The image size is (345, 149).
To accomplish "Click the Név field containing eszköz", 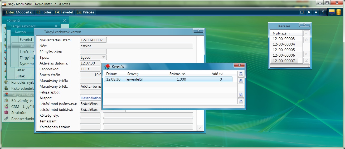I will tap(136, 46).
